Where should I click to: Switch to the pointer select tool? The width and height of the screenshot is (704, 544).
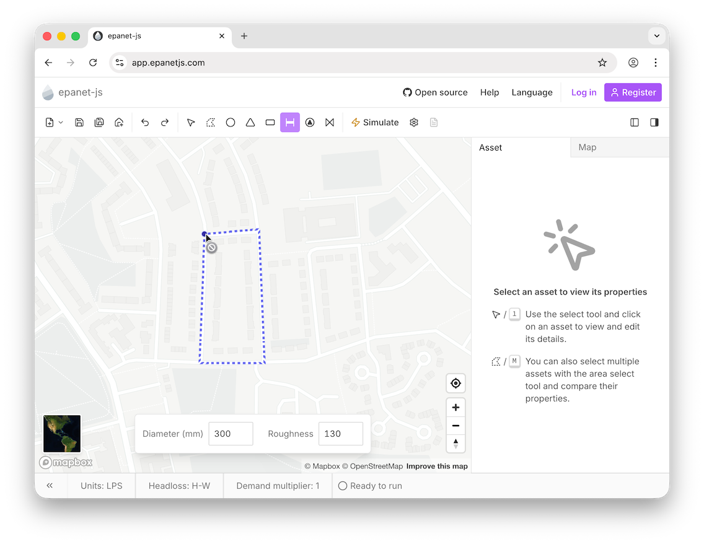click(190, 122)
